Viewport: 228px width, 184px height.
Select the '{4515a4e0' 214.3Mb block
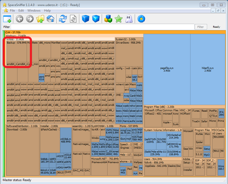(174, 136)
